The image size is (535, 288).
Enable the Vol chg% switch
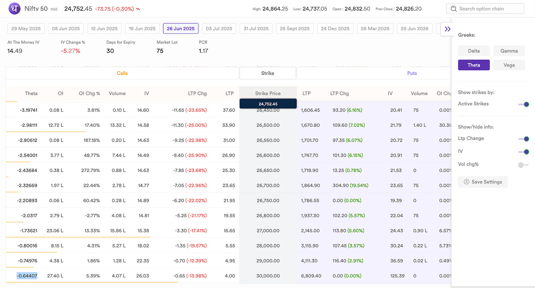click(x=523, y=165)
